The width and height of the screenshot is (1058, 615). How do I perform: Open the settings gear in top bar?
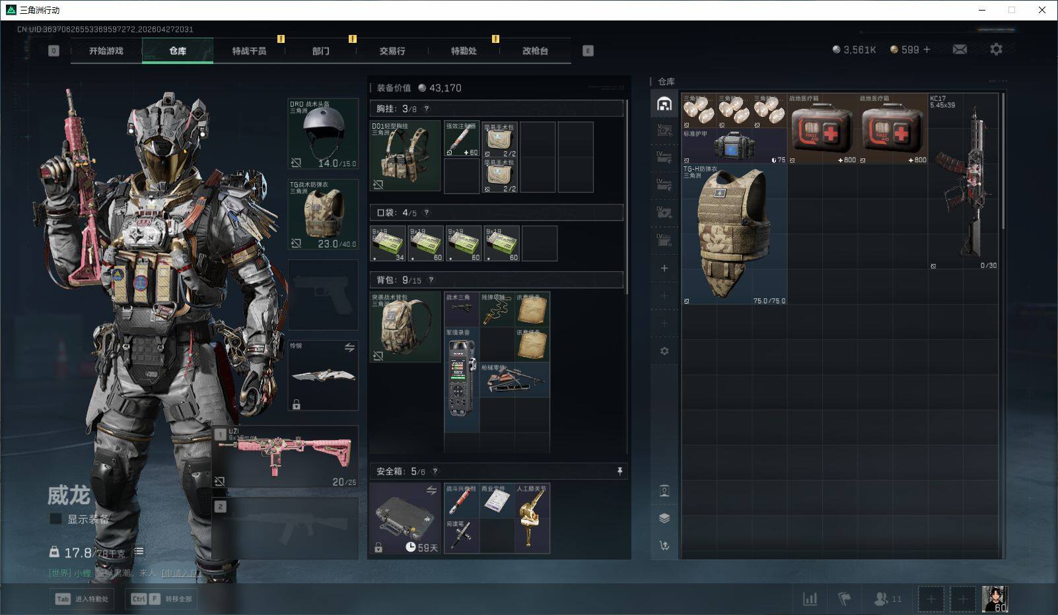pos(996,49)
